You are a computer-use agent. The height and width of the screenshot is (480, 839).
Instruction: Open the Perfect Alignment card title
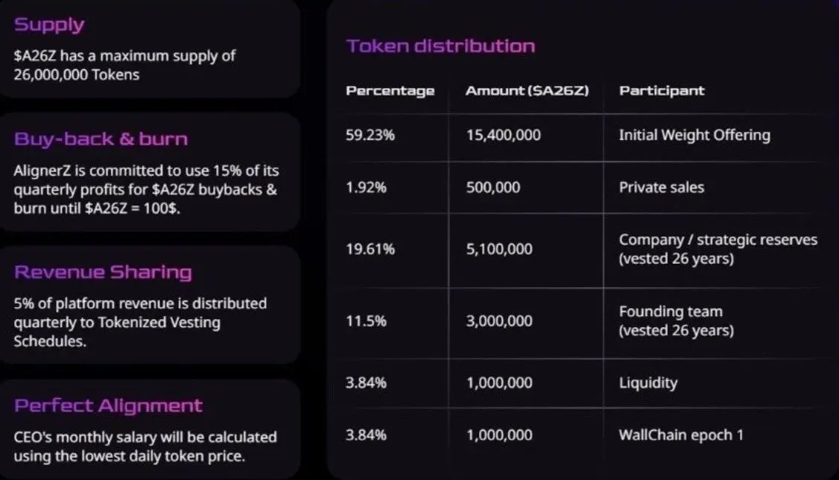pos(108,405)
